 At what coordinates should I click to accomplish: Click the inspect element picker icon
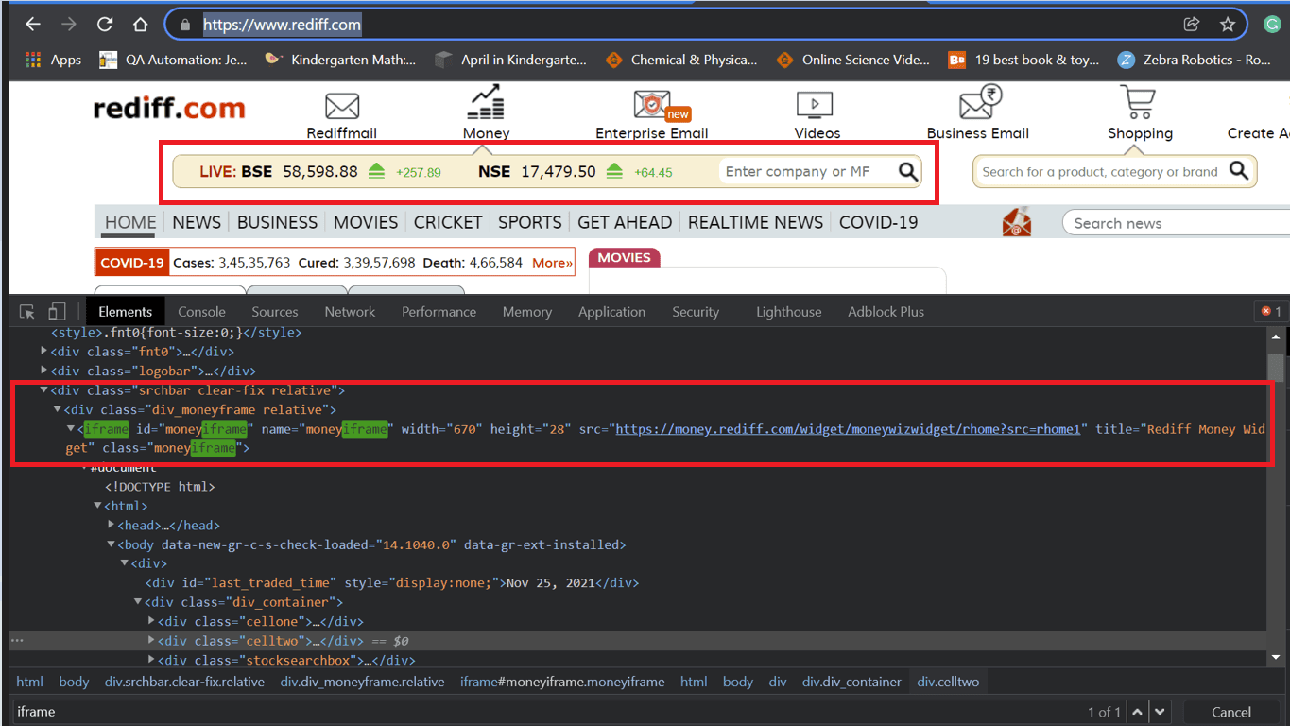(x=27, y=312)
